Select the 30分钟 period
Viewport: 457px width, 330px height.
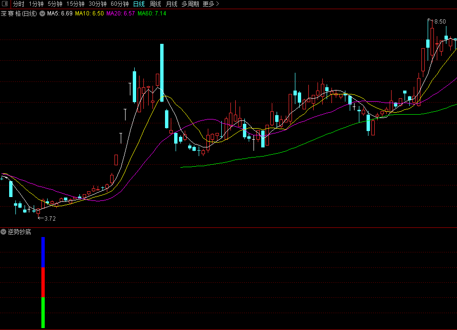pos(98,4)
